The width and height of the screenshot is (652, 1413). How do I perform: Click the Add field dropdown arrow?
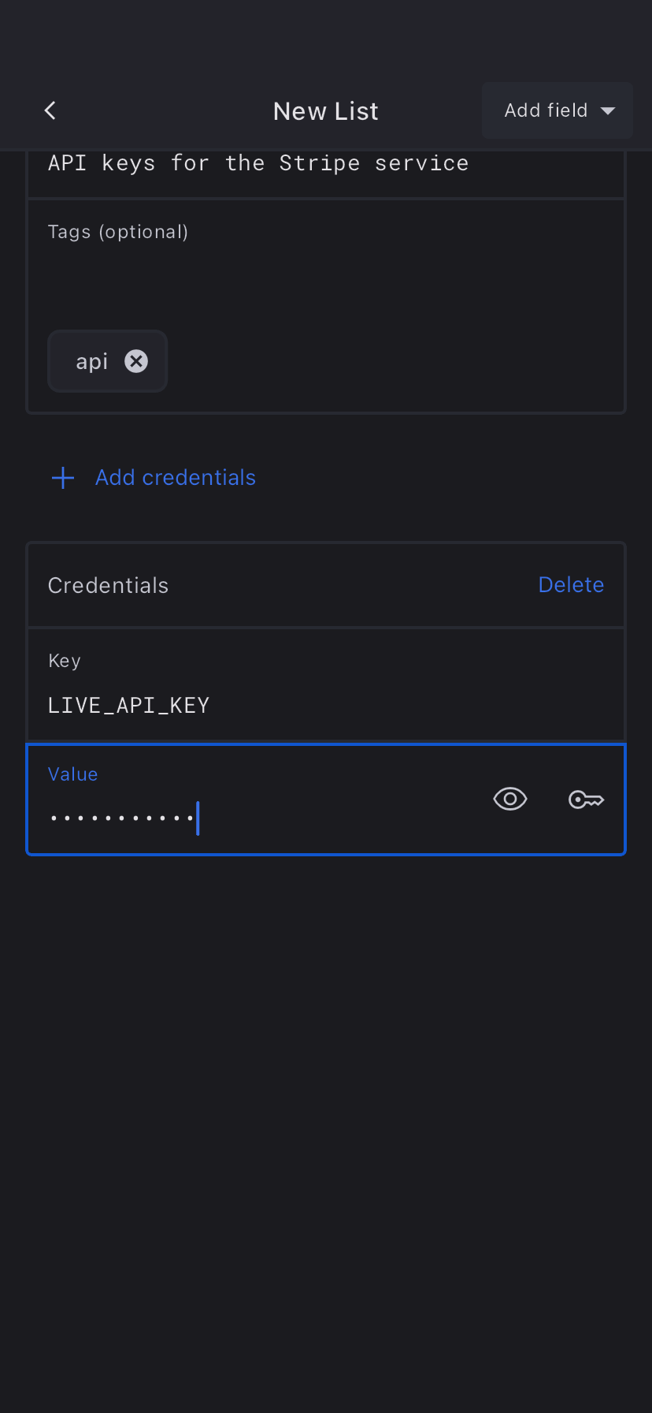[608, 111]
